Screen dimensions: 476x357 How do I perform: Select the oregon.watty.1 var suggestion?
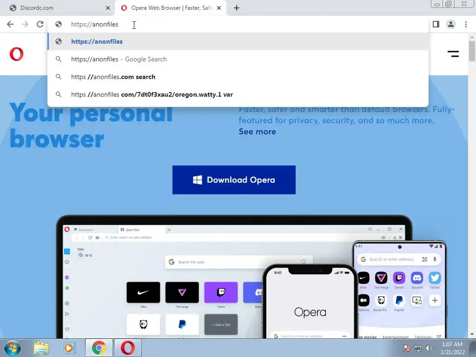(238, 94)
